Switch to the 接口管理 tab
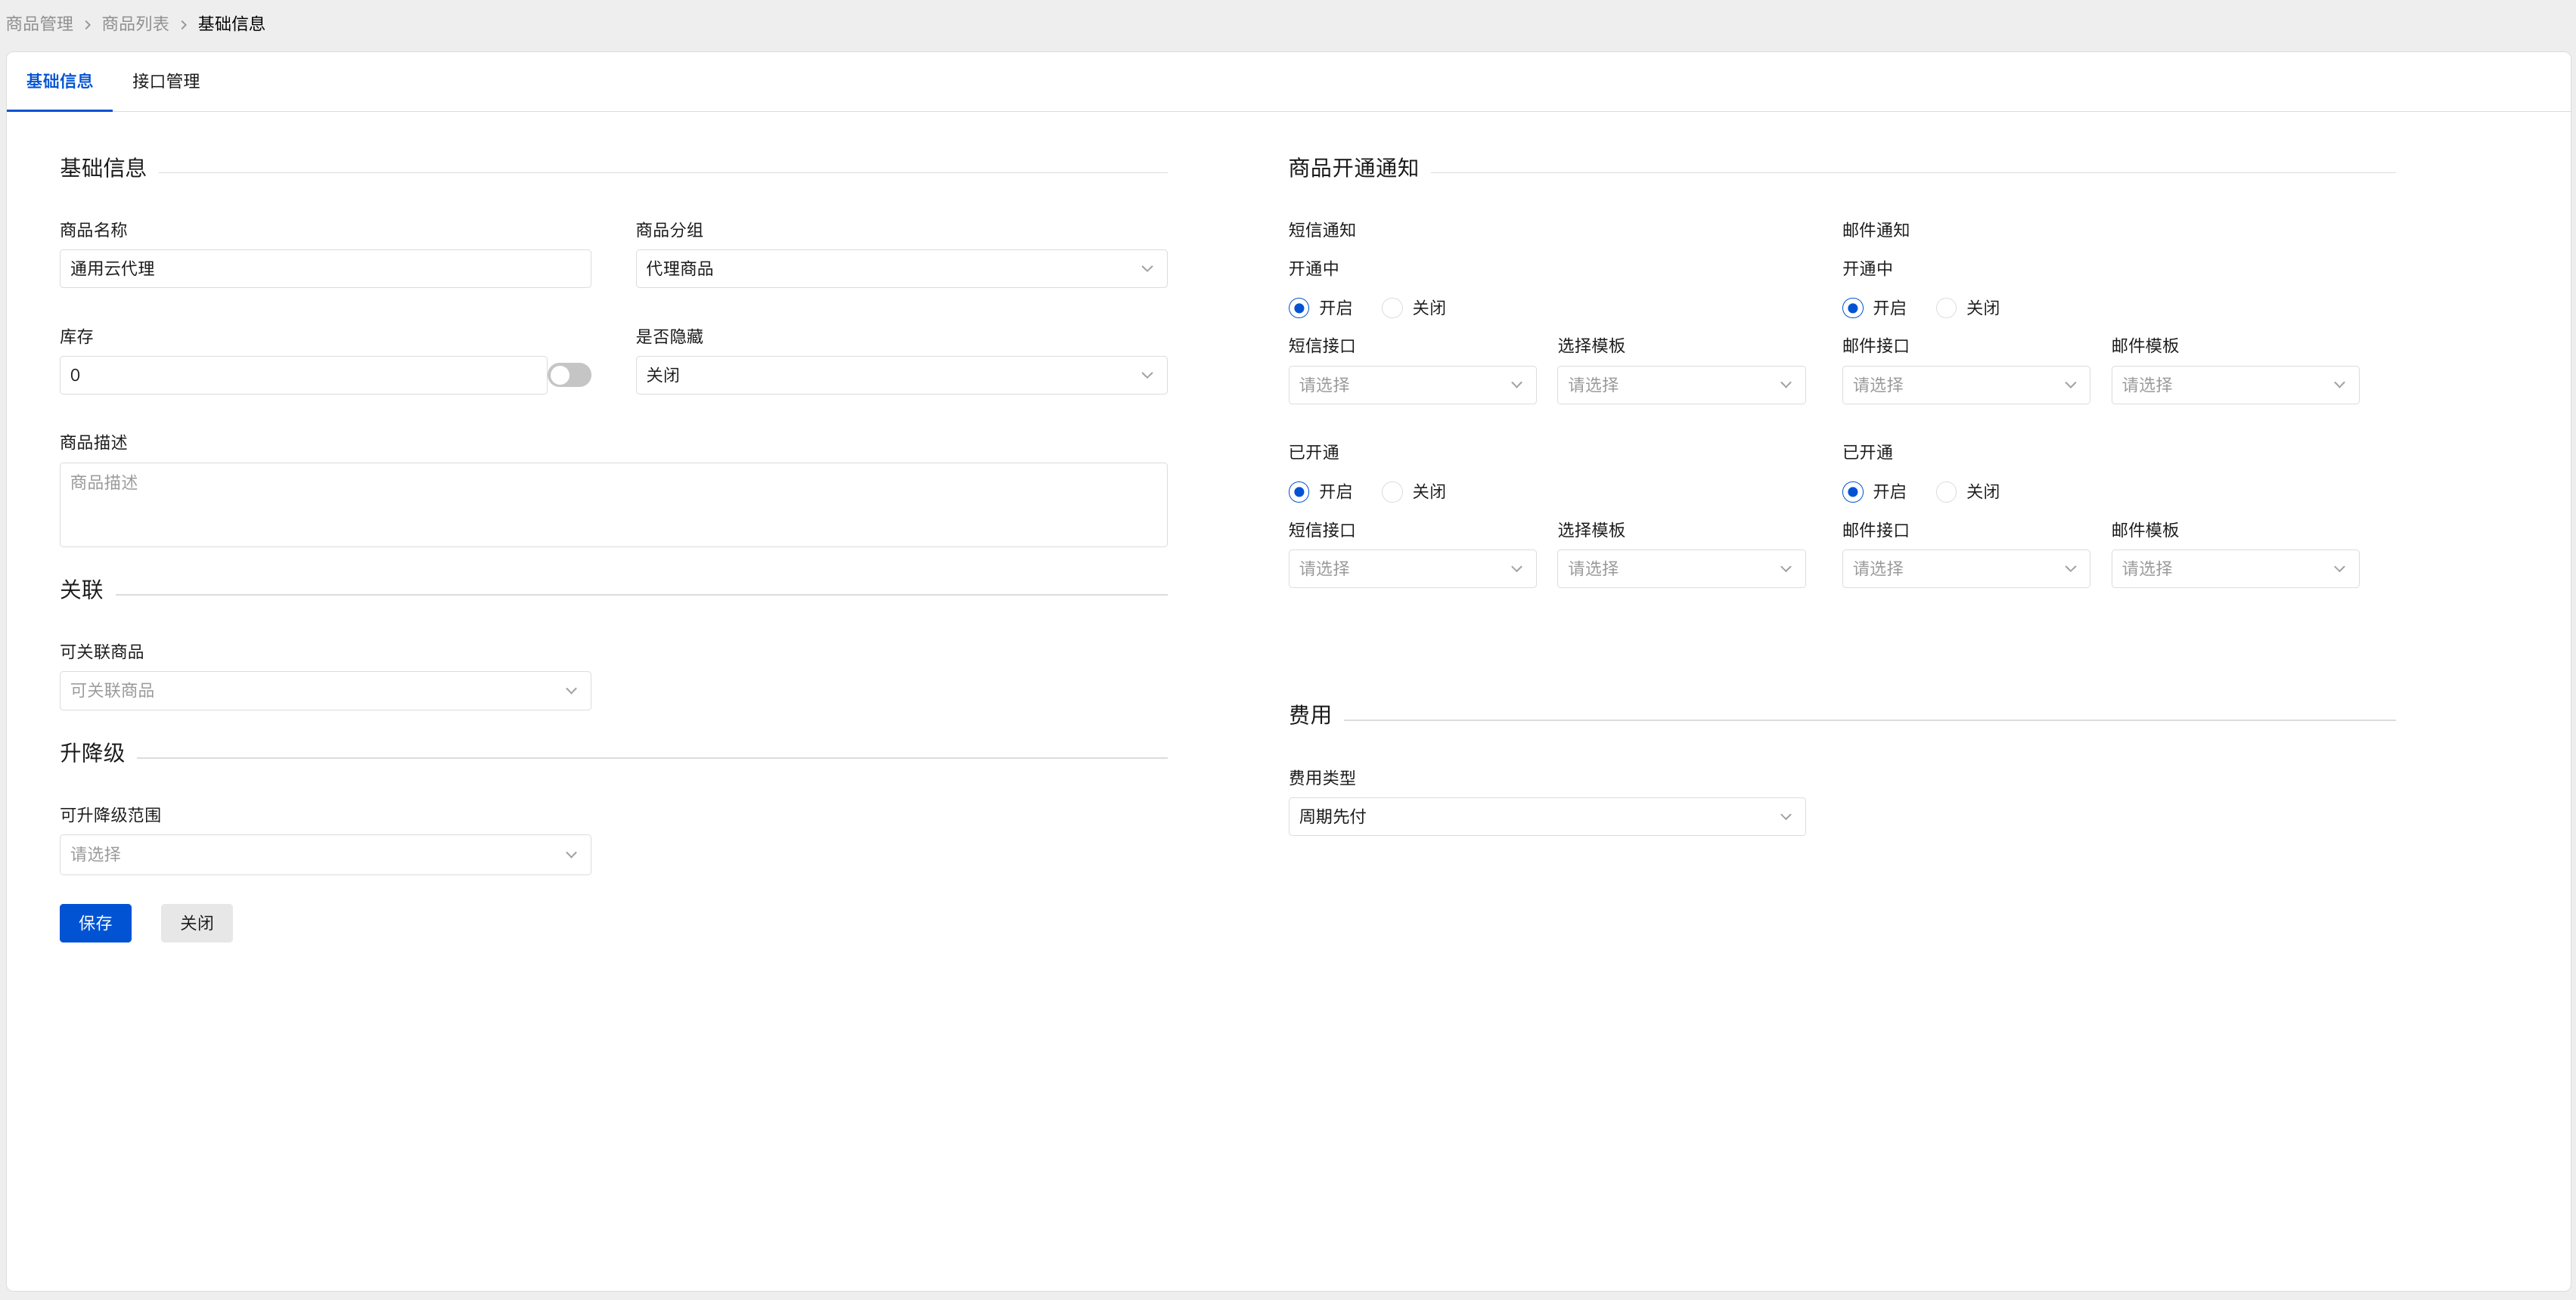Viewport: 2576px width, 1300px height. point(166,81)
